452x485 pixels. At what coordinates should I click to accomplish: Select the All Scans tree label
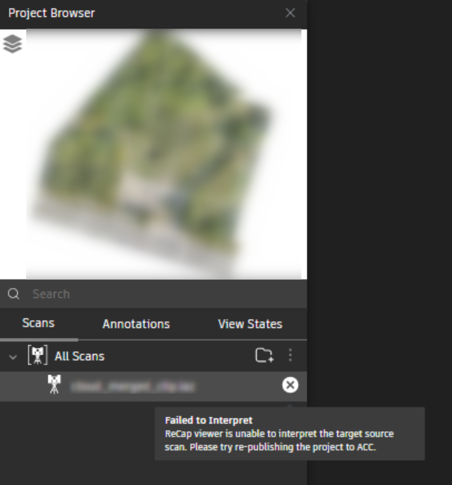pyautogui.click(x=80, y=356)
